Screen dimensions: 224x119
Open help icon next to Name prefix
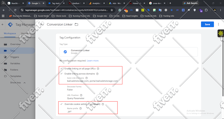[80, 108]
